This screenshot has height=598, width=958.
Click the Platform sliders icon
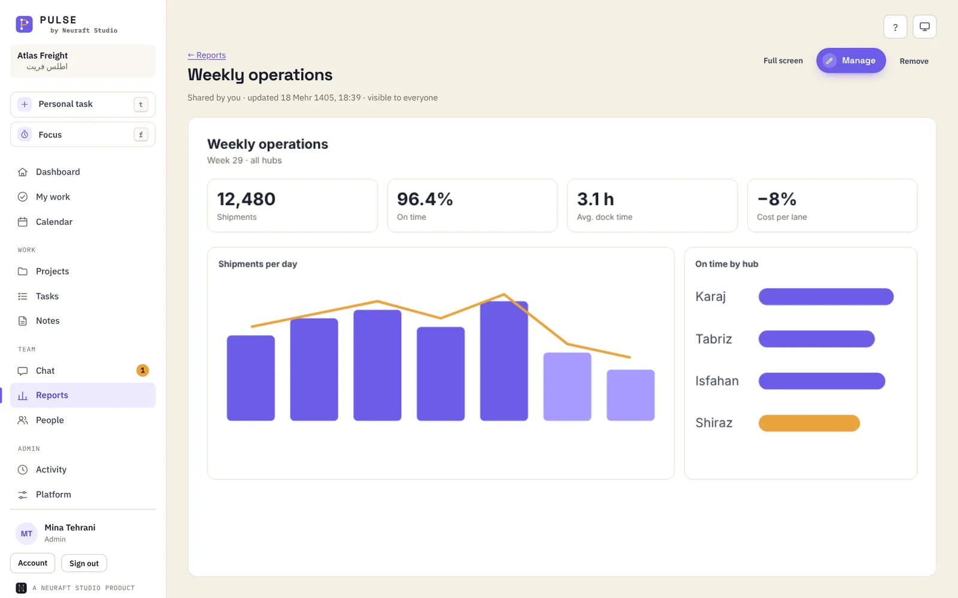(x=23, y=495)
